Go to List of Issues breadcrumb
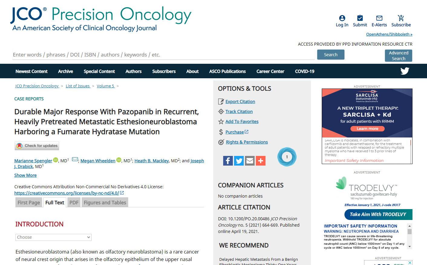Screen dimensions: 427x265 coord(78,86)
